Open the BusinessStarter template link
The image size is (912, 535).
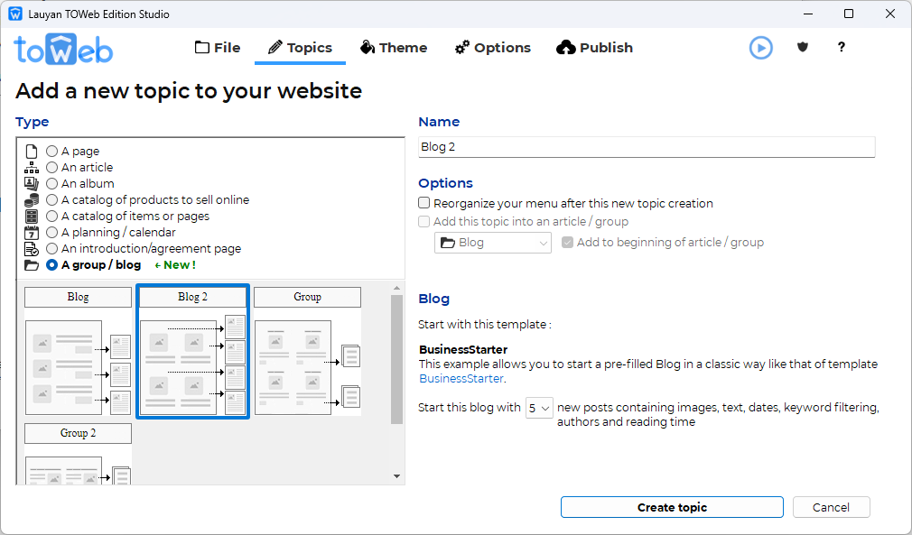(461, 379)
